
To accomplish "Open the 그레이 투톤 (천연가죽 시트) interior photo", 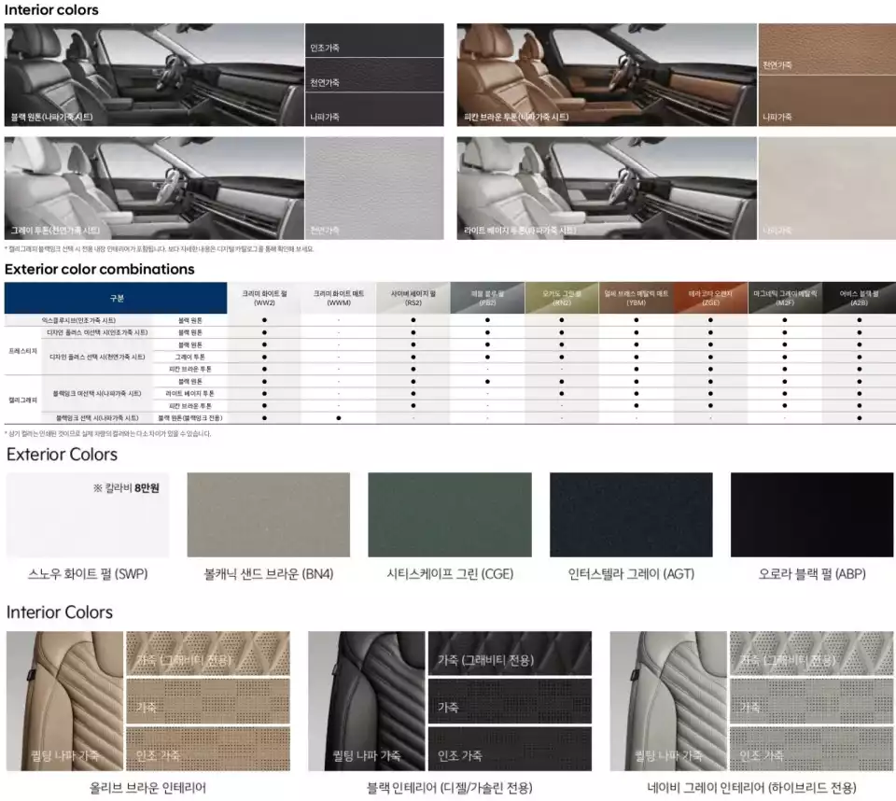I will tap(154, 188).
